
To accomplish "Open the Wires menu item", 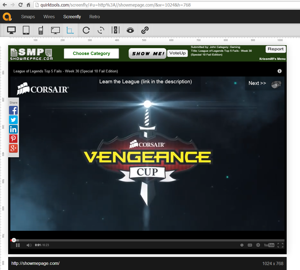I will (x=49, y=17).
